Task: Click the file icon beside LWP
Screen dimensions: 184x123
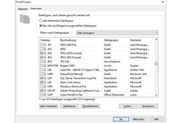Action: click(x=45, y=94)
